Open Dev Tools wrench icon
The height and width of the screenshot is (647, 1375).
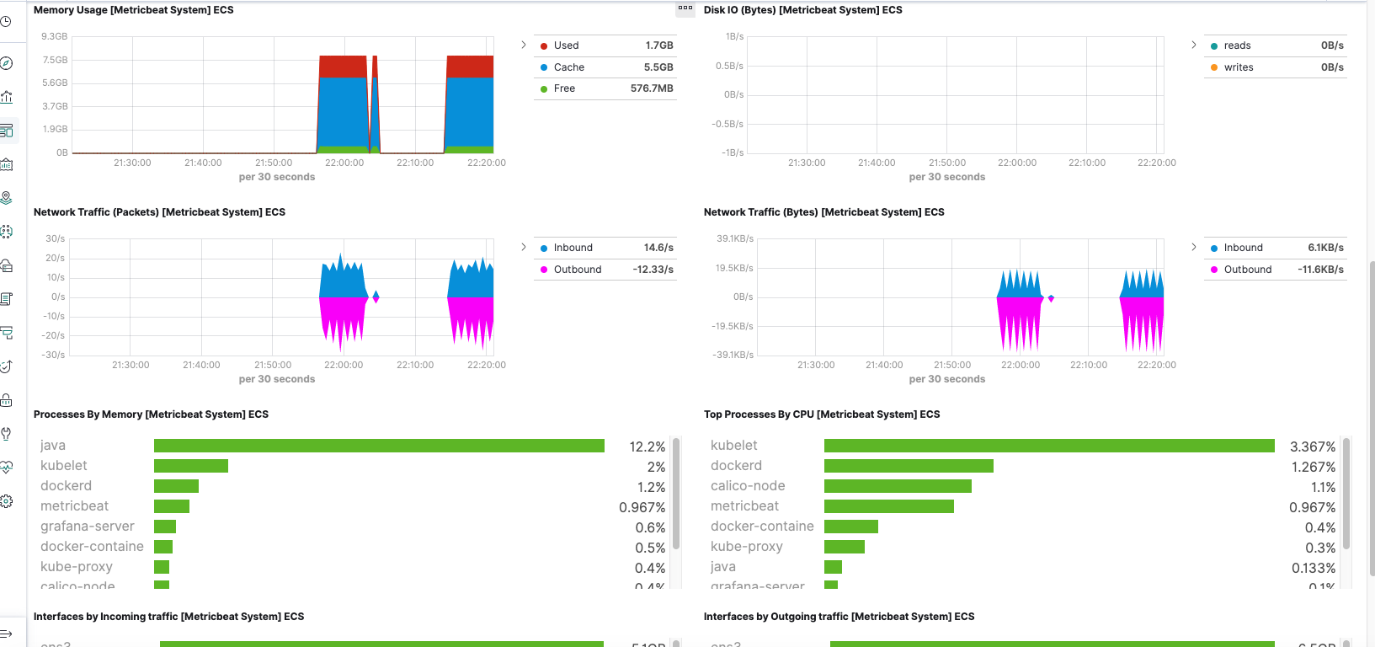point(6,434)
